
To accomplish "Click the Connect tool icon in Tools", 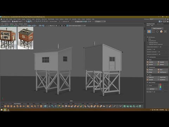I will 148,80.
